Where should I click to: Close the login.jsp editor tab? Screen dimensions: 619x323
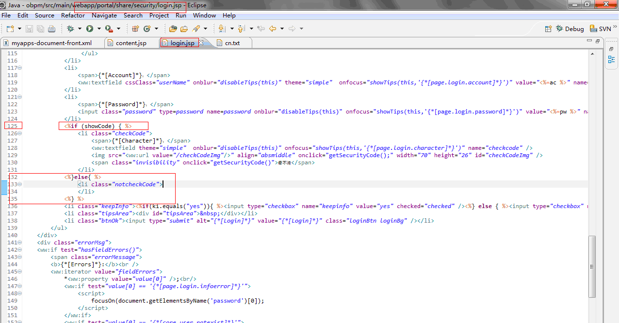pos(201,43)
